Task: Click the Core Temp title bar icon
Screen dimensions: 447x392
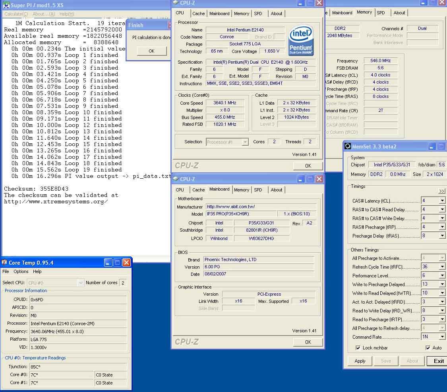Action: [4, 262]
